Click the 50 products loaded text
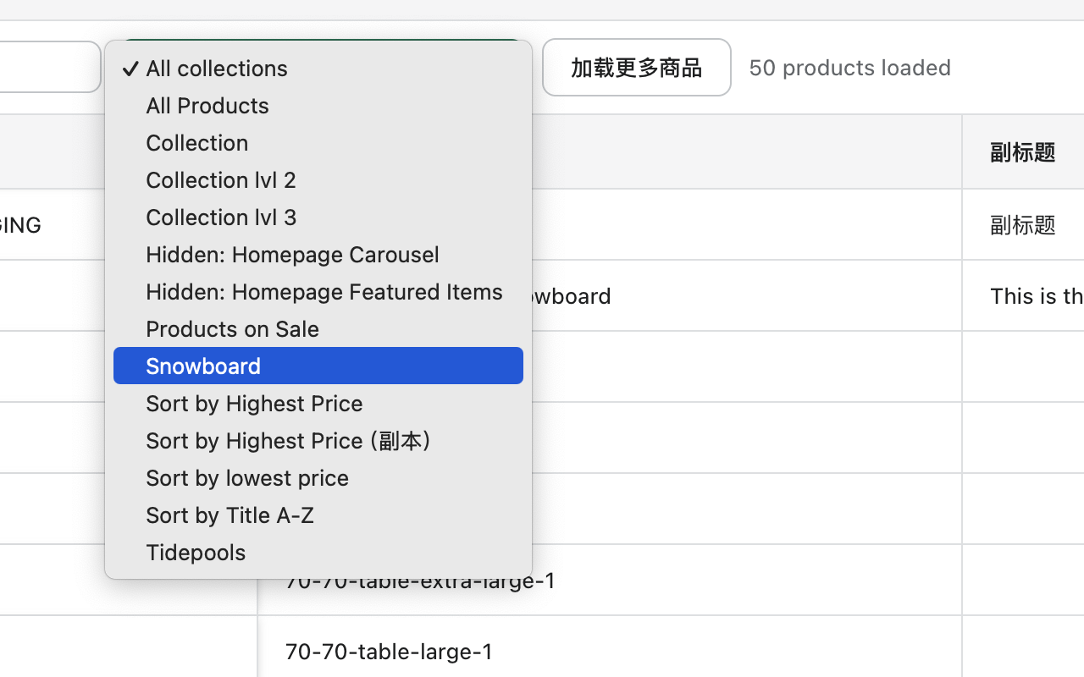This screenshot has height=677, width=1084. pyautogui.click(x=849, y=68)
